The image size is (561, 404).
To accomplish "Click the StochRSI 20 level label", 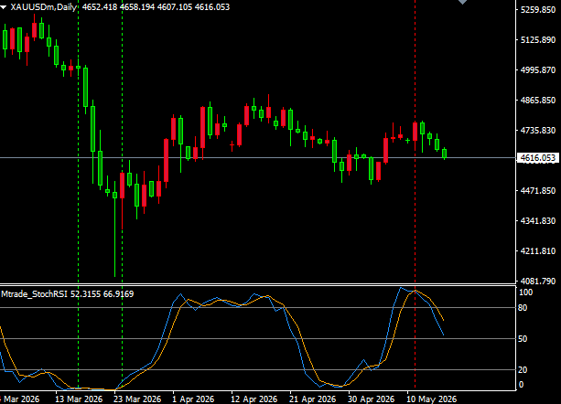I will (x=523, y=369).
